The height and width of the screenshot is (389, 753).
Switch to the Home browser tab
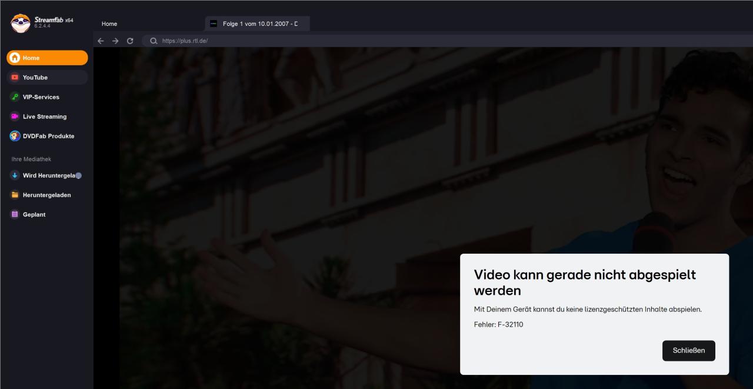coord(109,24)
